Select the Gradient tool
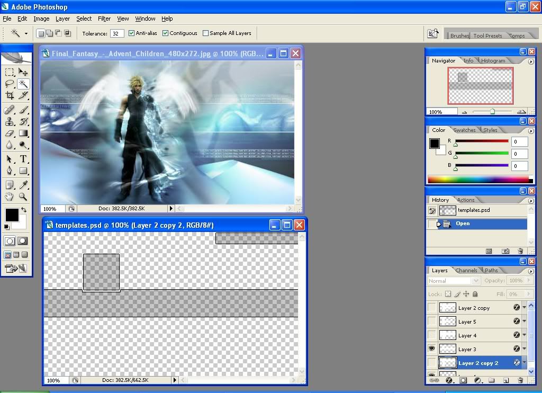 coord(23,133)
